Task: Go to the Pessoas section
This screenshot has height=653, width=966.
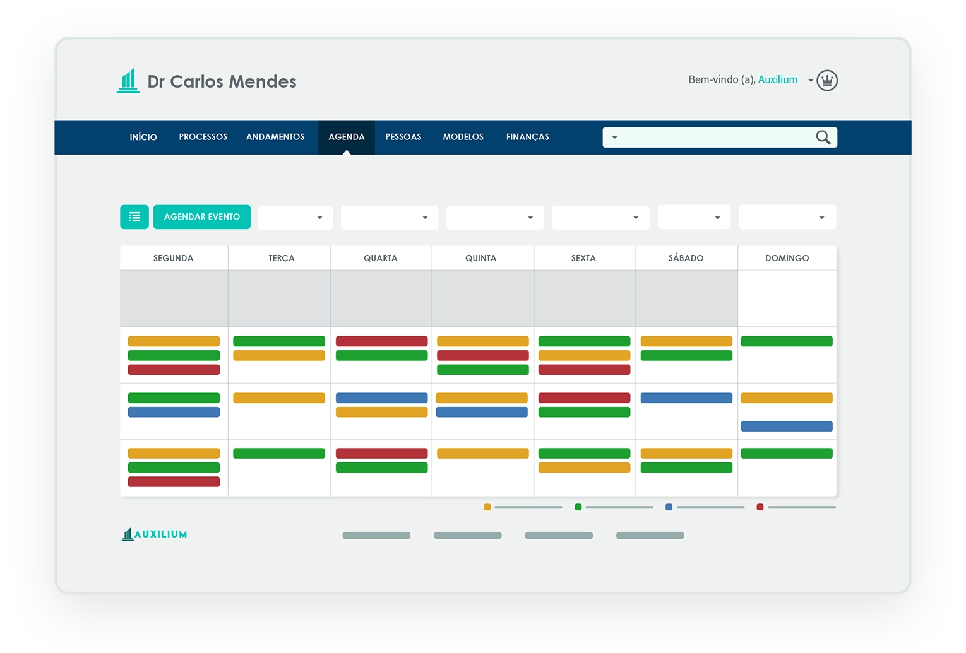Action: (x=403, y=137)
